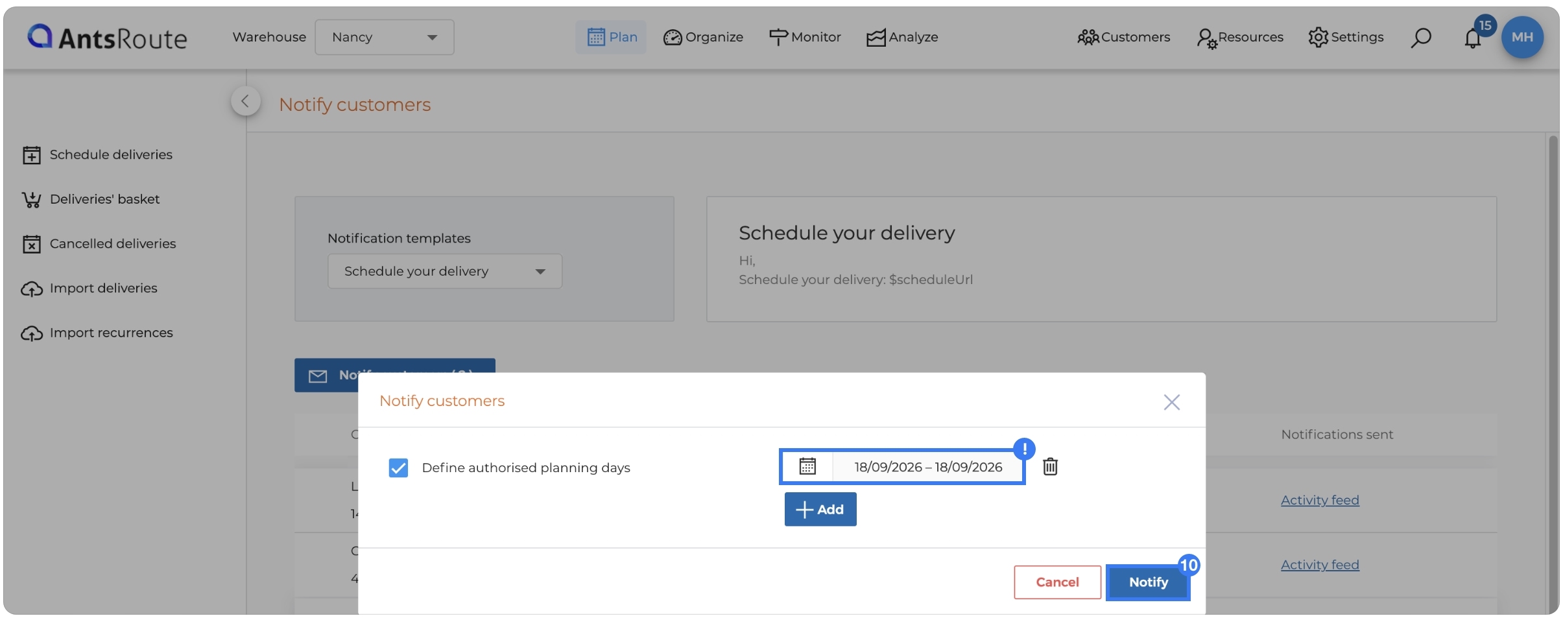Open the Analyze tab
The width and height of the screenshot is (1563, 620).
point(902,37)
